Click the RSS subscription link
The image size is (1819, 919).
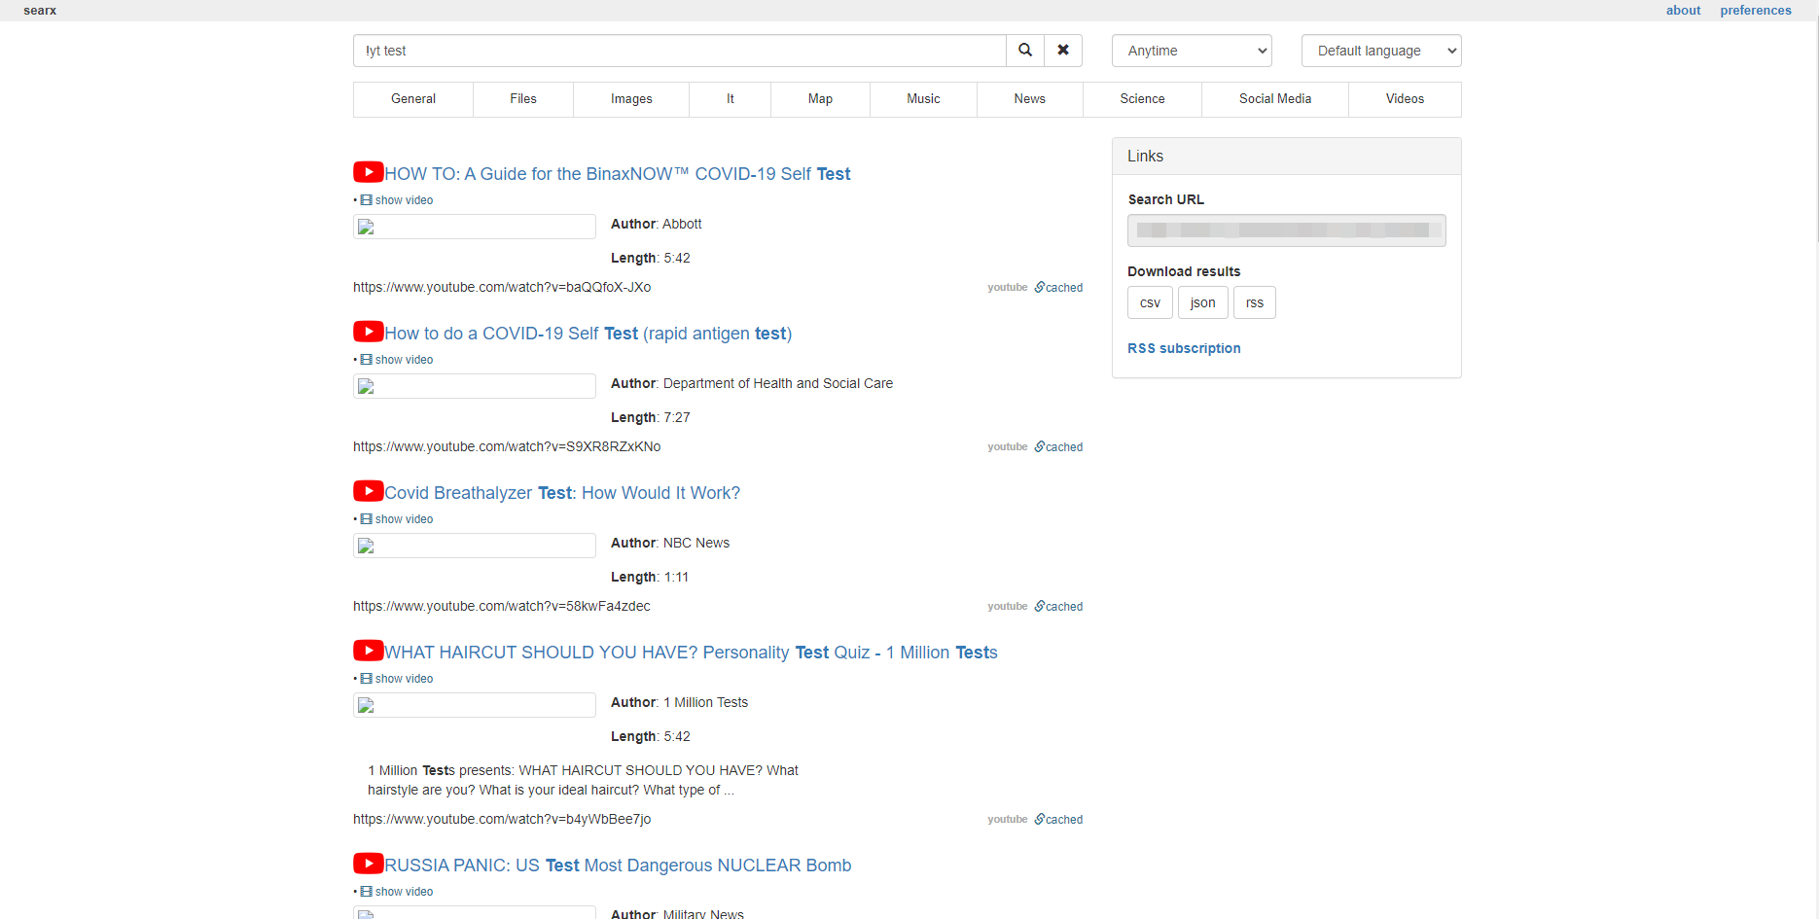coord(1184,347)
